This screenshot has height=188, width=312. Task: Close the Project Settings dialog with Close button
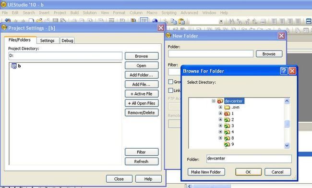(119, 179)
